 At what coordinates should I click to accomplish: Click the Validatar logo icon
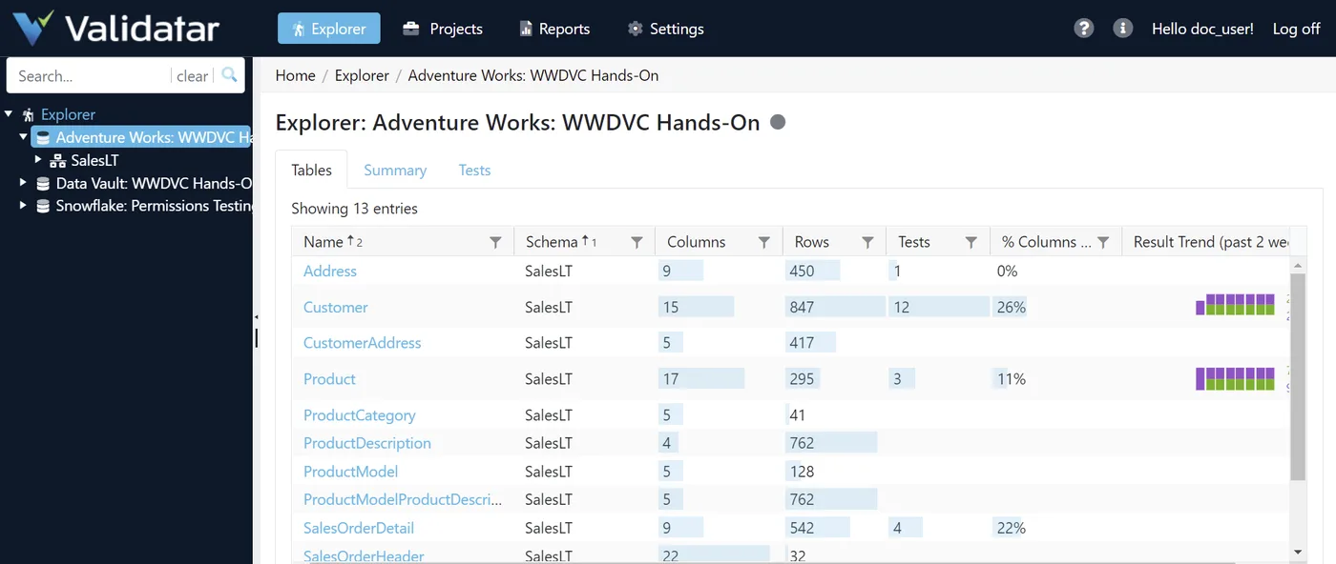coord(32,28)
